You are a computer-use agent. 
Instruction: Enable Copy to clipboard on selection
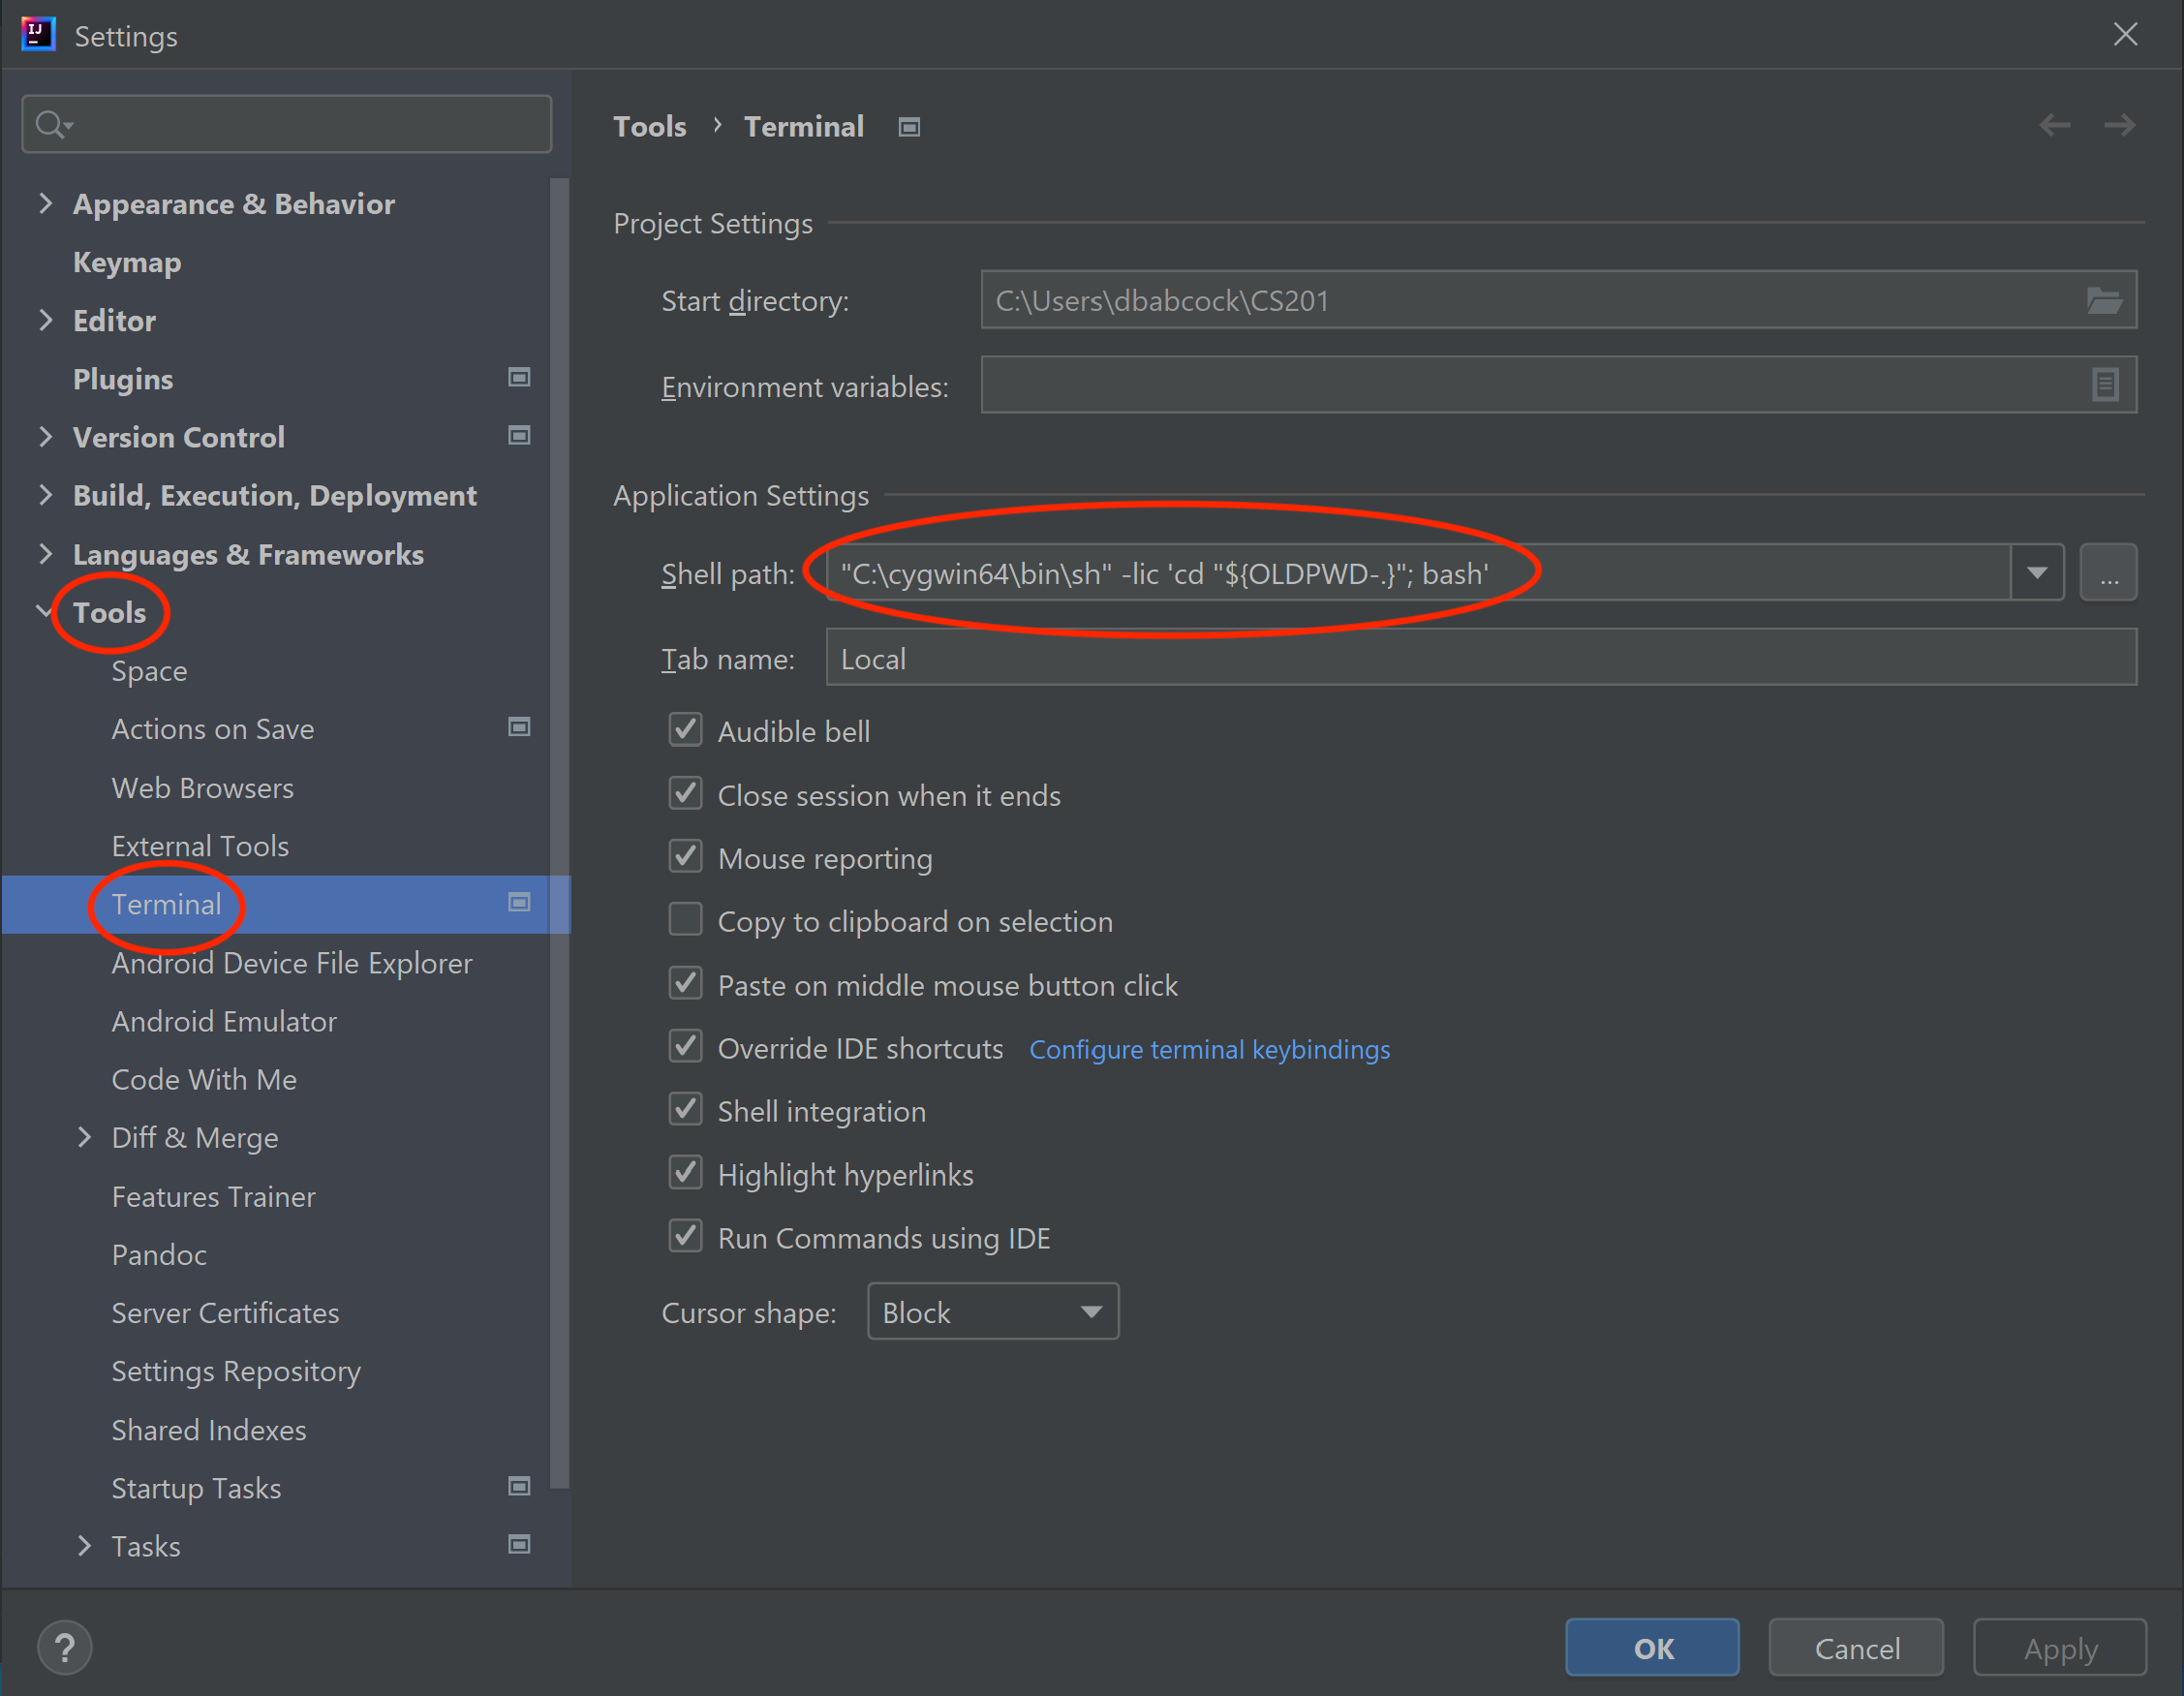click(x=685, y=920)
